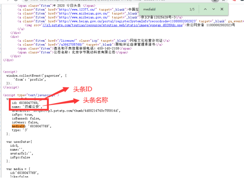
Task: Click the empty name:'', line in userData
Action: pyautogui.click(x=17, y=149)
